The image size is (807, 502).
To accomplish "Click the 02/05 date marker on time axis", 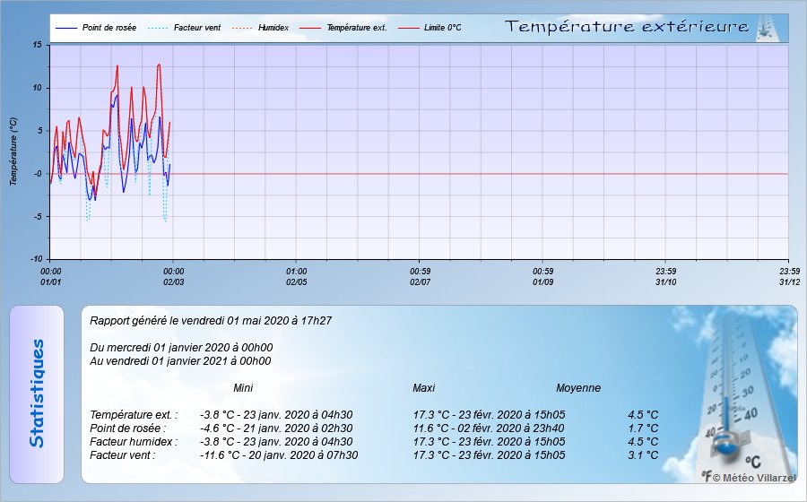I will pyautogui.click(x=296, y=281).
